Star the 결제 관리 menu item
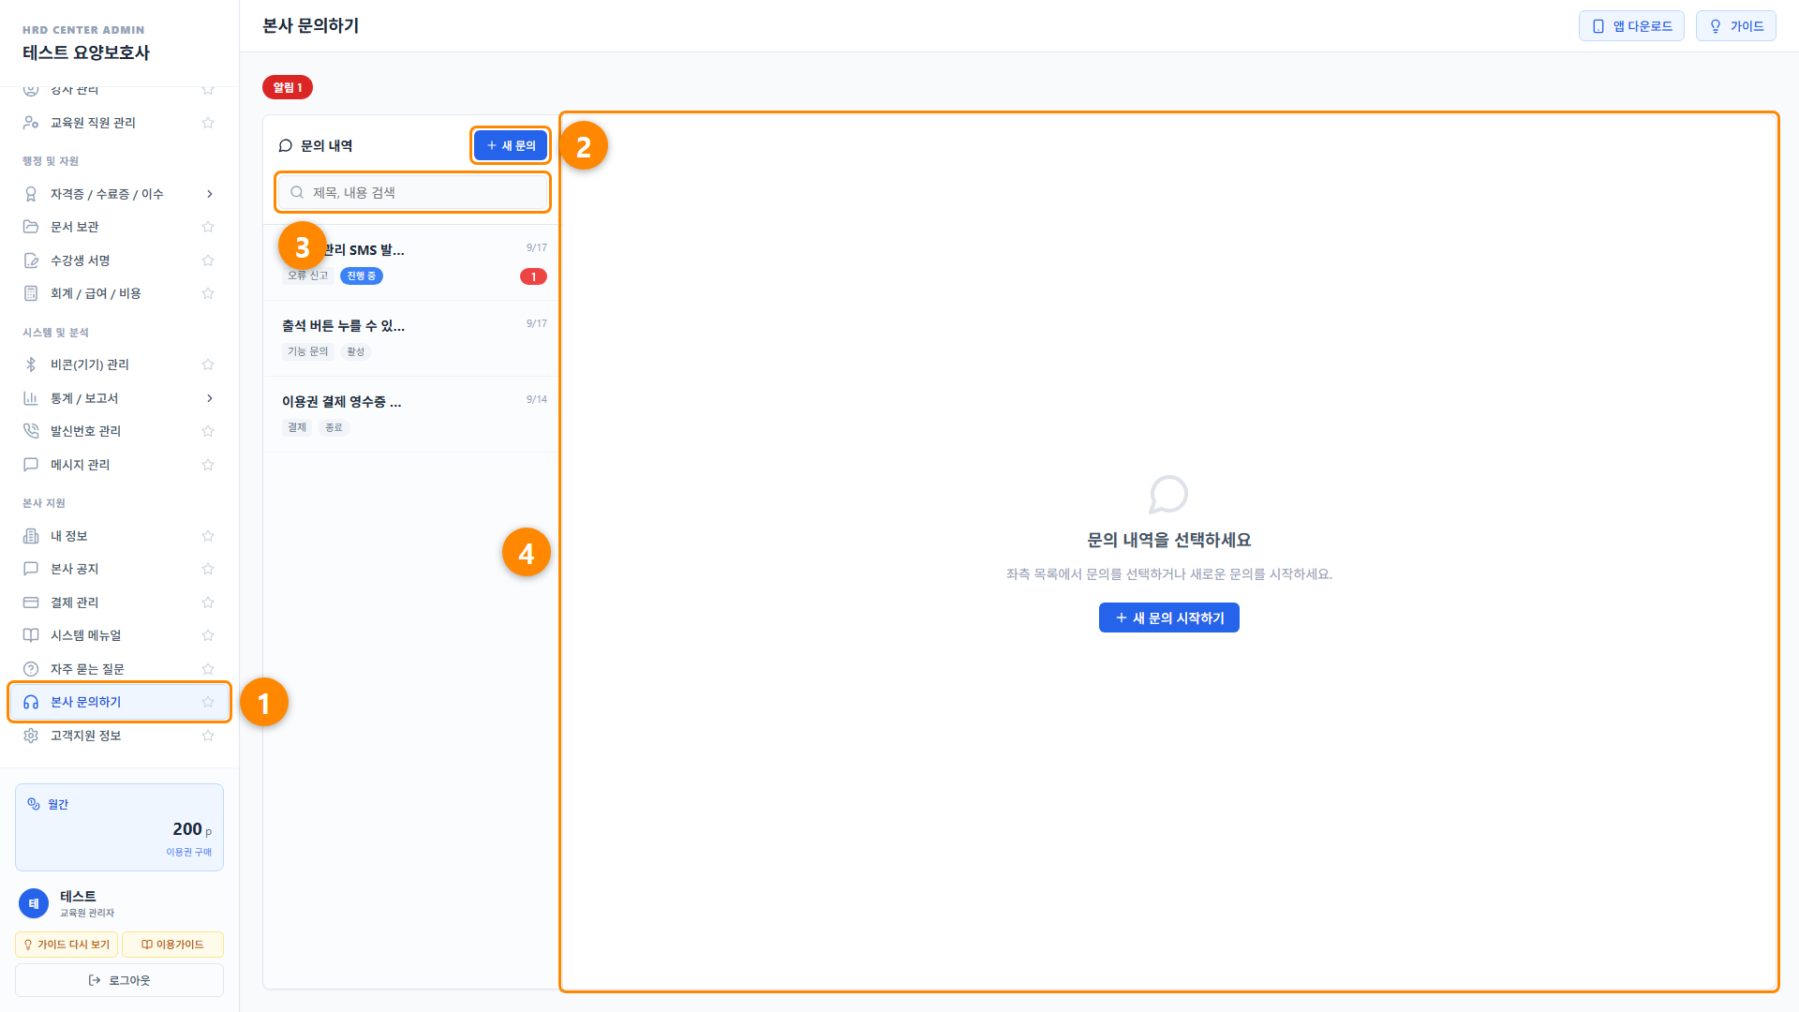Viewport: 1799px width, 1012px height. coord(208,603)
